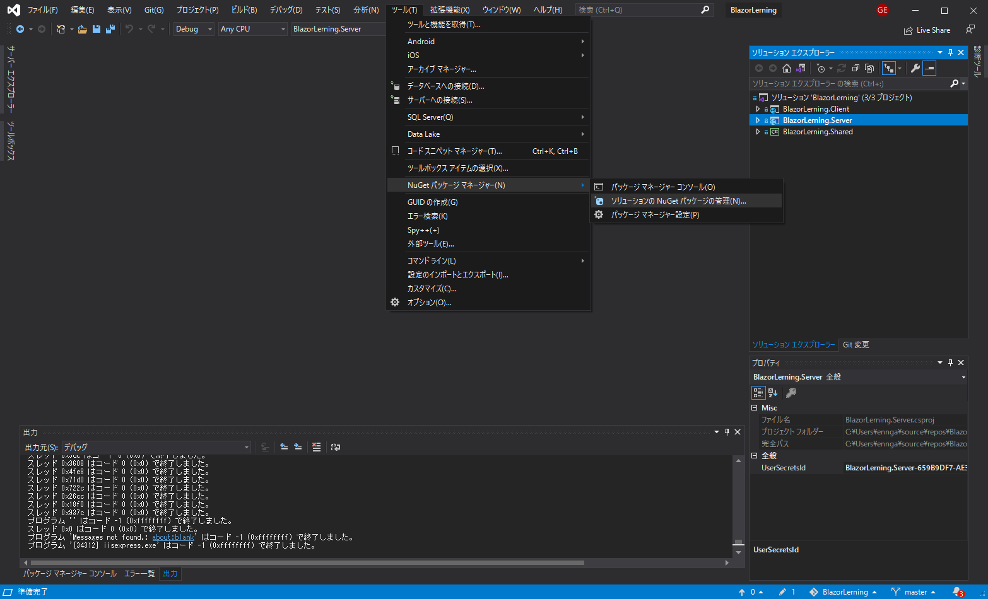The width and height of the screenshot is (988, 599).
Task: Open オプション(O)... from Tools menu
Action: click(489, 303)
